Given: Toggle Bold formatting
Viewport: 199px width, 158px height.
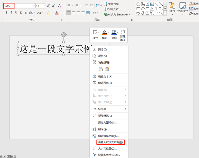Looking at the screenshot, I should tap(6, 13).
